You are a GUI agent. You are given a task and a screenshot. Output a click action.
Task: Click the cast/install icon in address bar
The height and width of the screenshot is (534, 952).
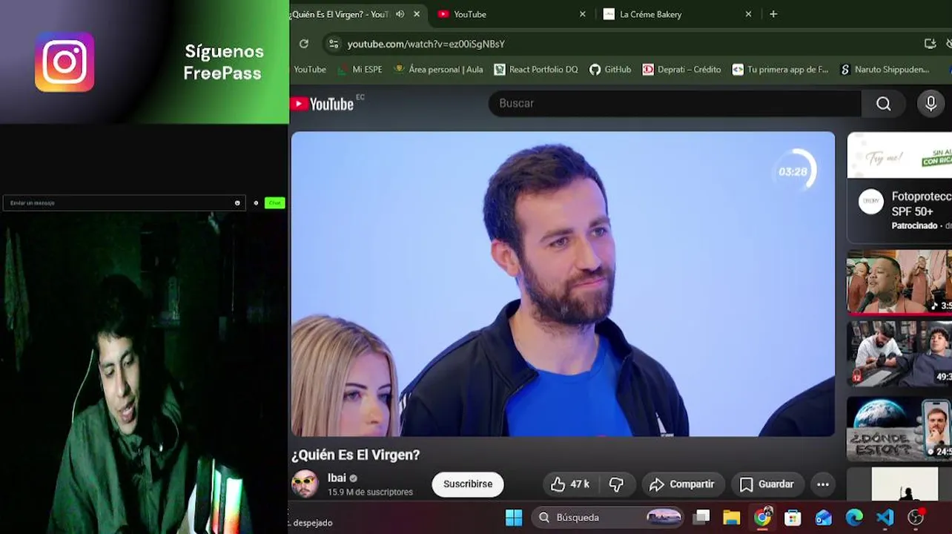tap(930, 44)
